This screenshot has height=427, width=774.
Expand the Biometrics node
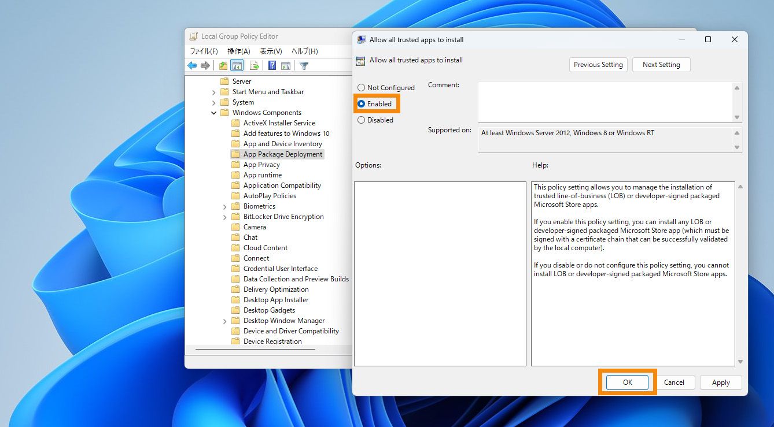point(225,206)
